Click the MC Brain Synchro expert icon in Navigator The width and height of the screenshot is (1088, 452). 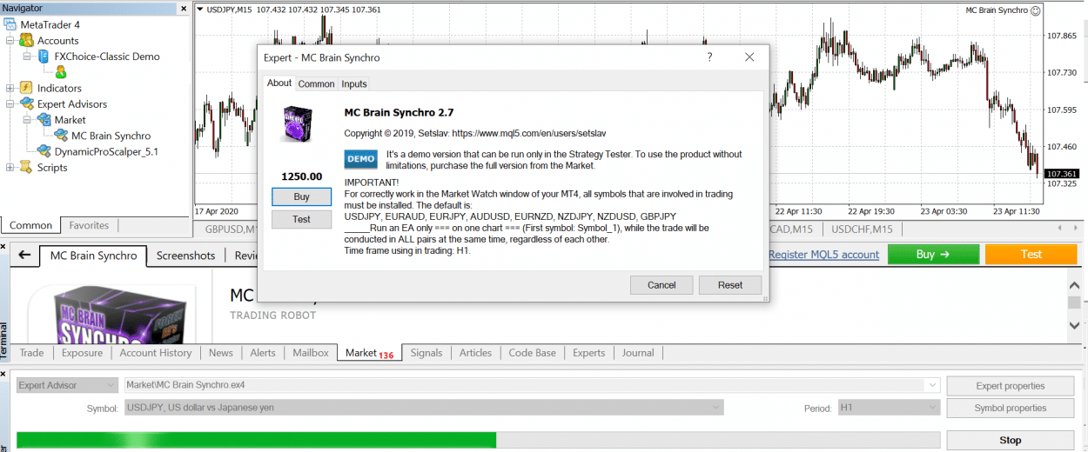(x=61, y=136)
